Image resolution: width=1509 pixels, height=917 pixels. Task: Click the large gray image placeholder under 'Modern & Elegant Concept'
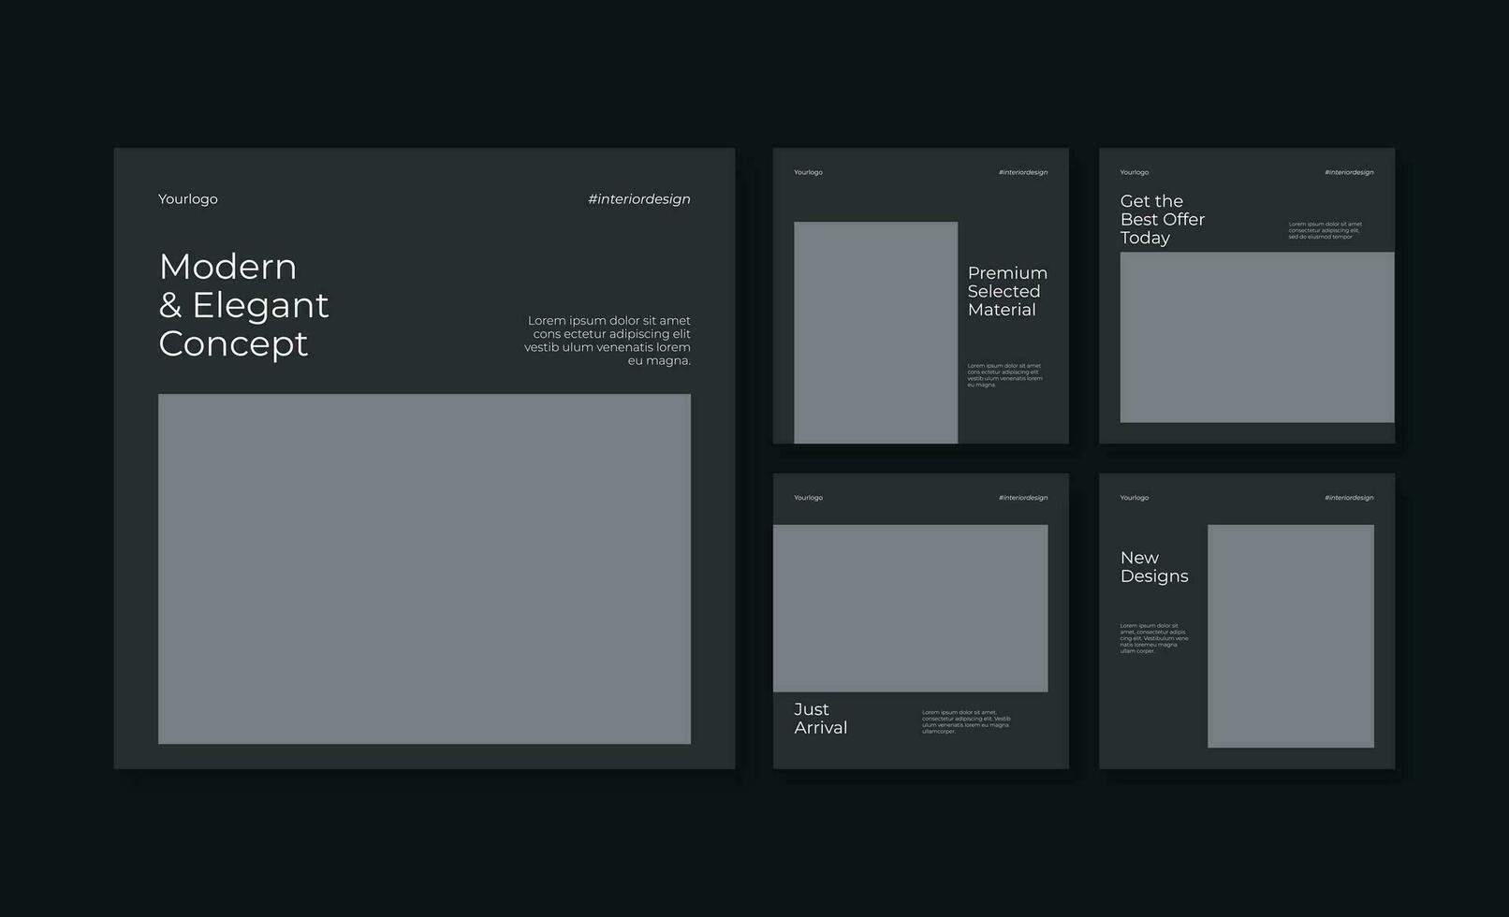(424, 569)
